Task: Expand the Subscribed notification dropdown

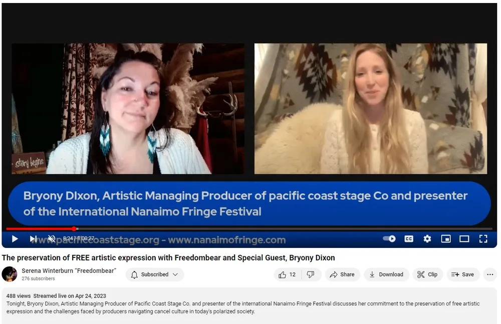Action: tap(175, 274)
